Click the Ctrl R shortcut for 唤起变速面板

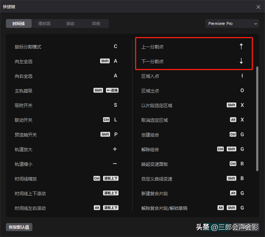pos(237,164)
